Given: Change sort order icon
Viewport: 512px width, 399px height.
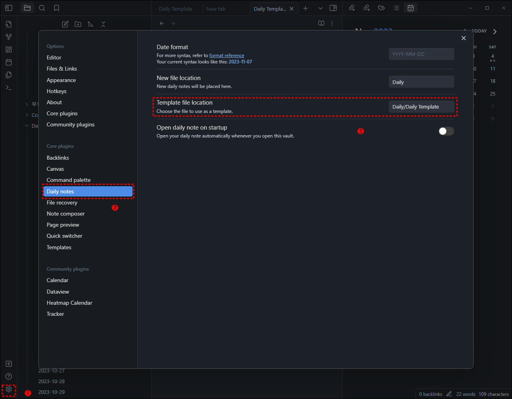Looking at the screenshot, I should (x=91, y=24).
